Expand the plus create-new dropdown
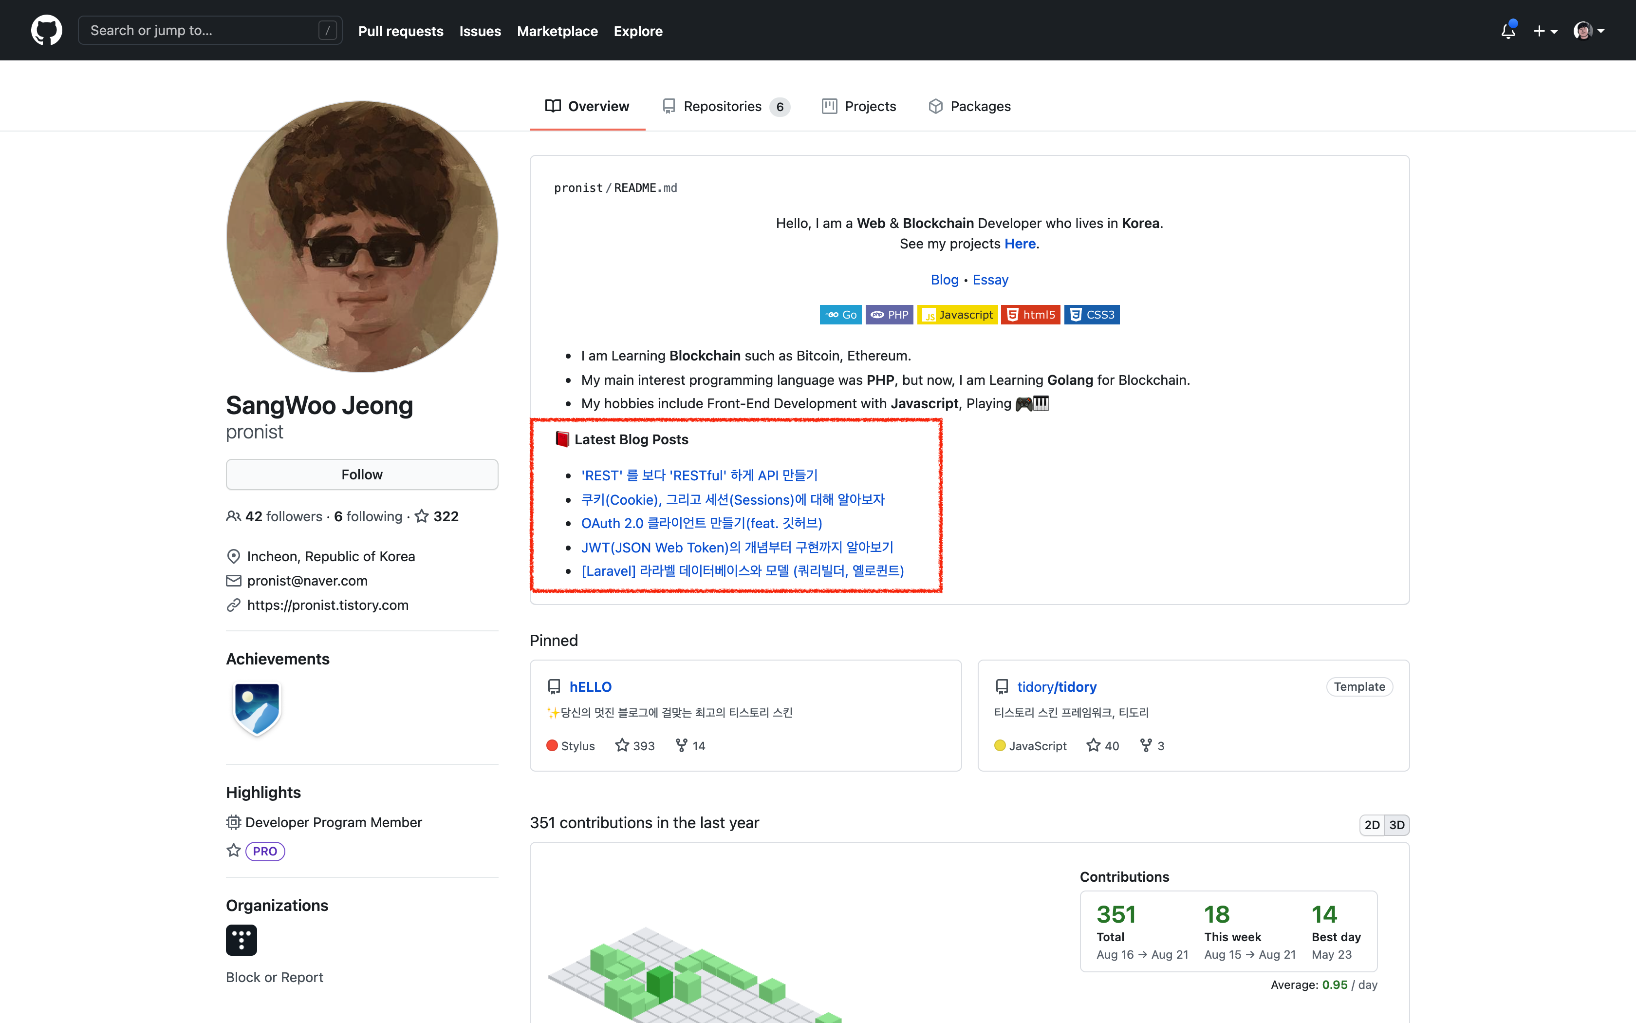Screen dimensions: 1636x1023 (1545, 31)
